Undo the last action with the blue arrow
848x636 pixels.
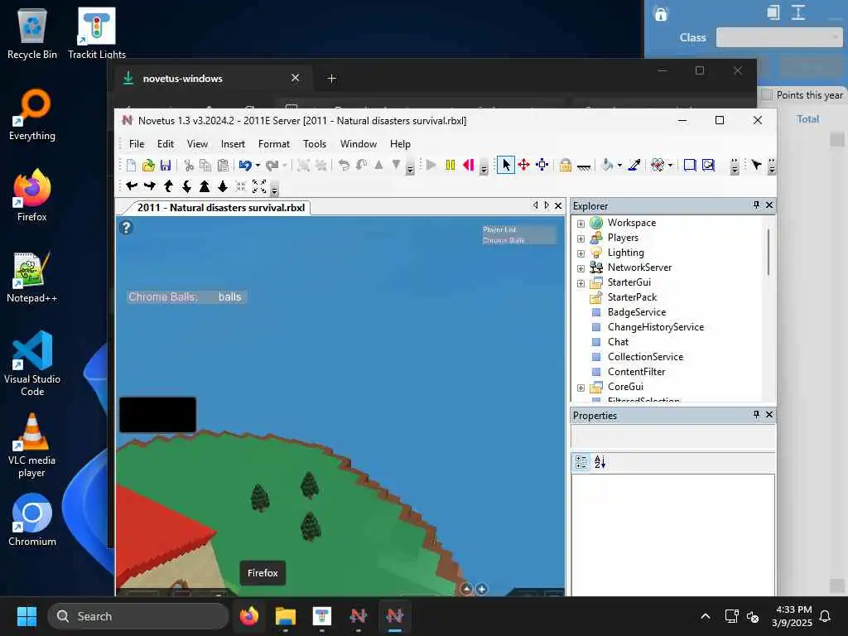[x=245, y=166]
